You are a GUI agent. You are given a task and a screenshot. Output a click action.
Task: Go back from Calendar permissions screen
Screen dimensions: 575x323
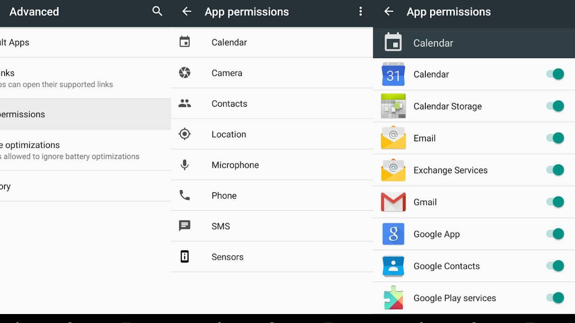coord(389,12)
